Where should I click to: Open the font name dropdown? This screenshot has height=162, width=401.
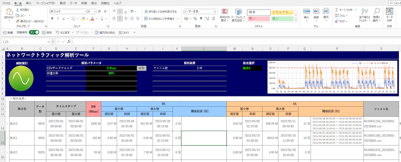85,11
